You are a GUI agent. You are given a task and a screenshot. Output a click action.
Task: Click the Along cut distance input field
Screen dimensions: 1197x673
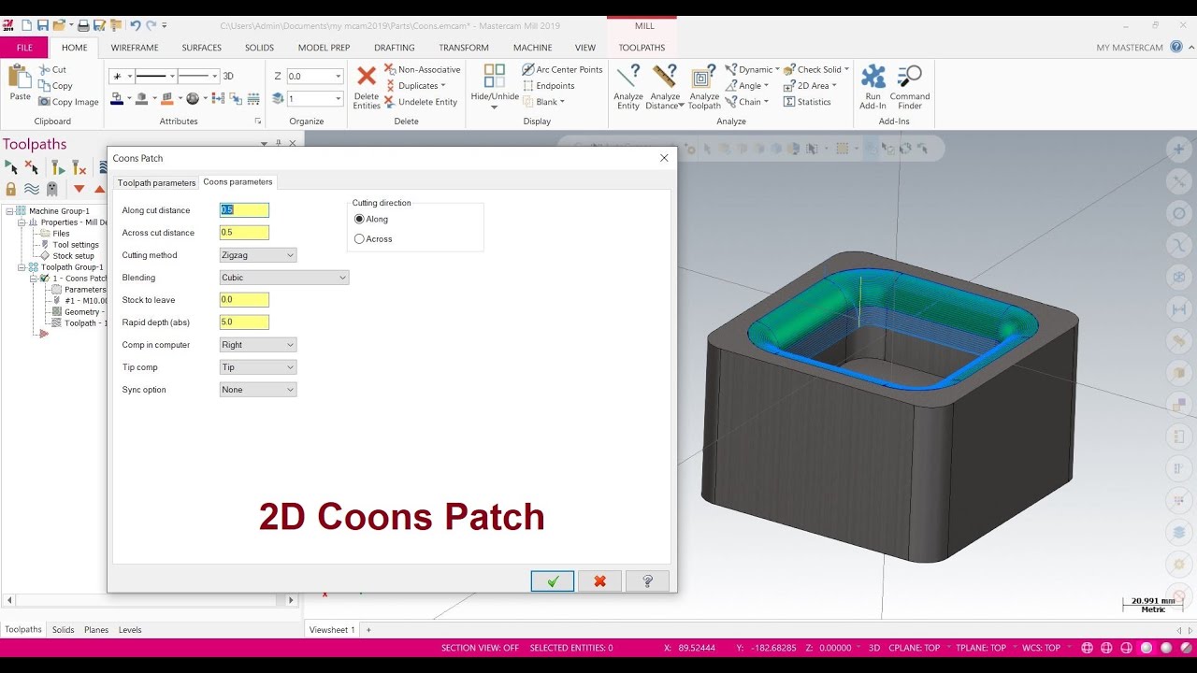[244, 210]
